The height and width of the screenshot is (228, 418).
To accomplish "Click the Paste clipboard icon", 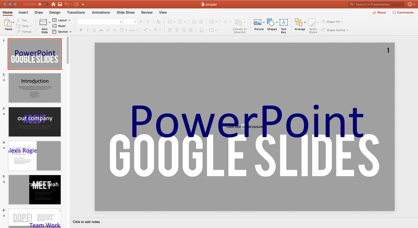I will [x=8, y=23].
